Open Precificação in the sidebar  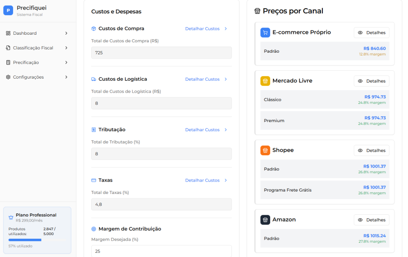pos(26,63)
